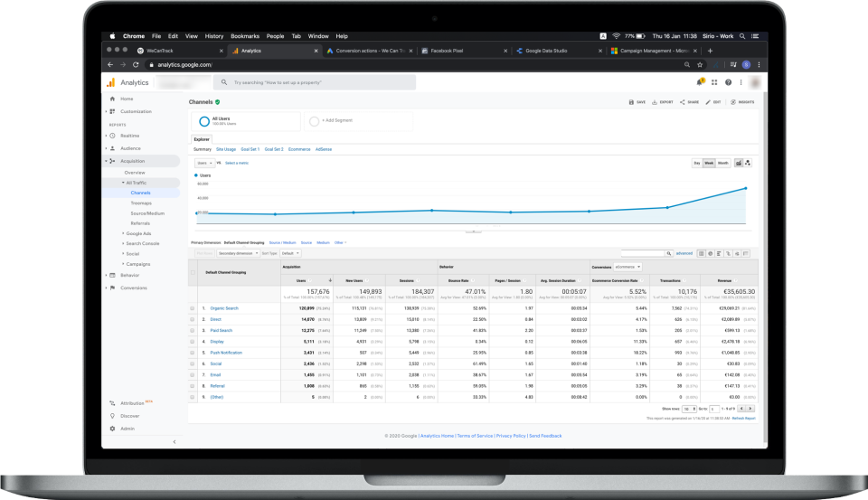Open the Other primary dimension dropdown

340,242
